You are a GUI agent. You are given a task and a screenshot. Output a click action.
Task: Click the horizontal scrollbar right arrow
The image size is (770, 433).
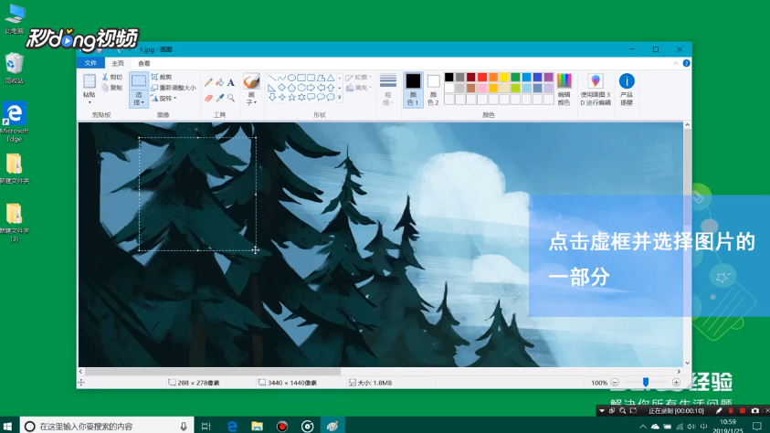click(x=680, y=372)
